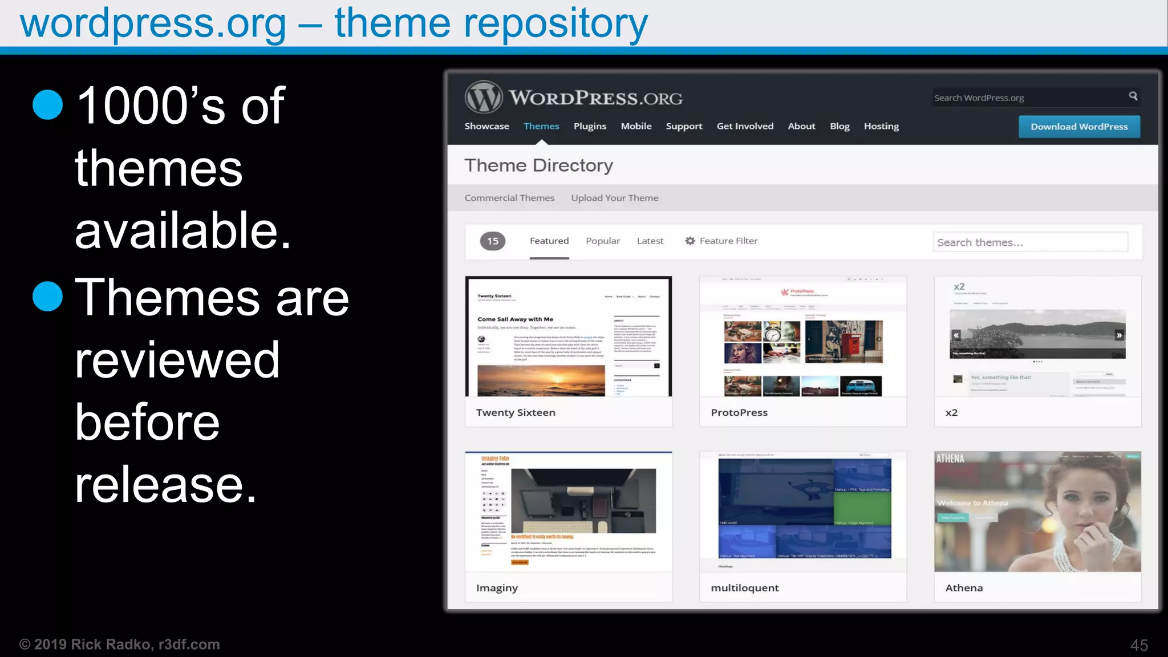Click the copyright text 2019 Rick Radko
The height and width of the screenshot is (657, 1168).
coord(120,644)
